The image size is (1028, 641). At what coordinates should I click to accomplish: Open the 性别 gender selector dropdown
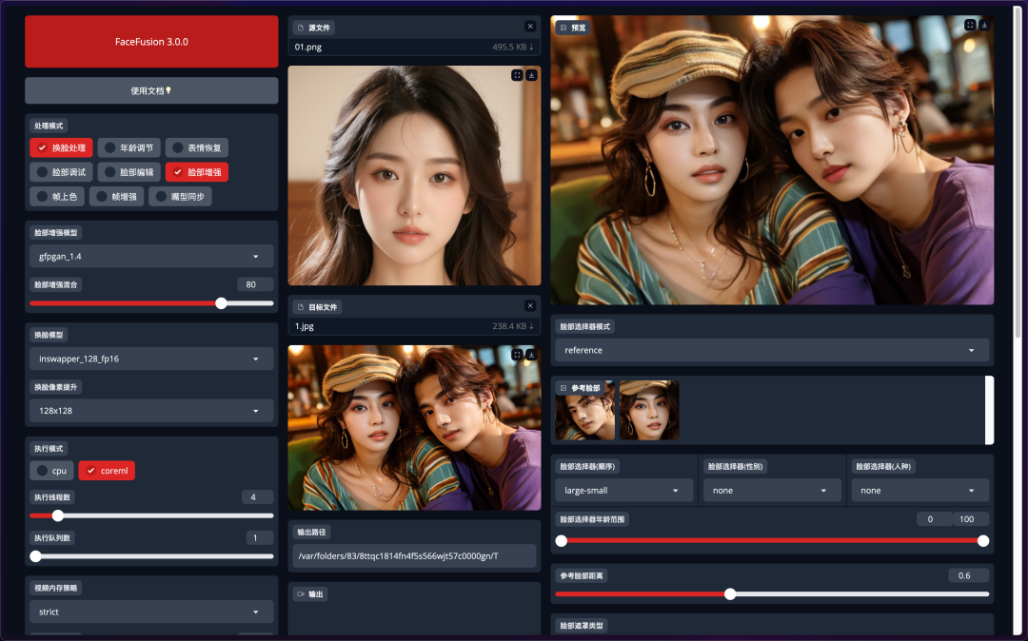coord(772,491)
